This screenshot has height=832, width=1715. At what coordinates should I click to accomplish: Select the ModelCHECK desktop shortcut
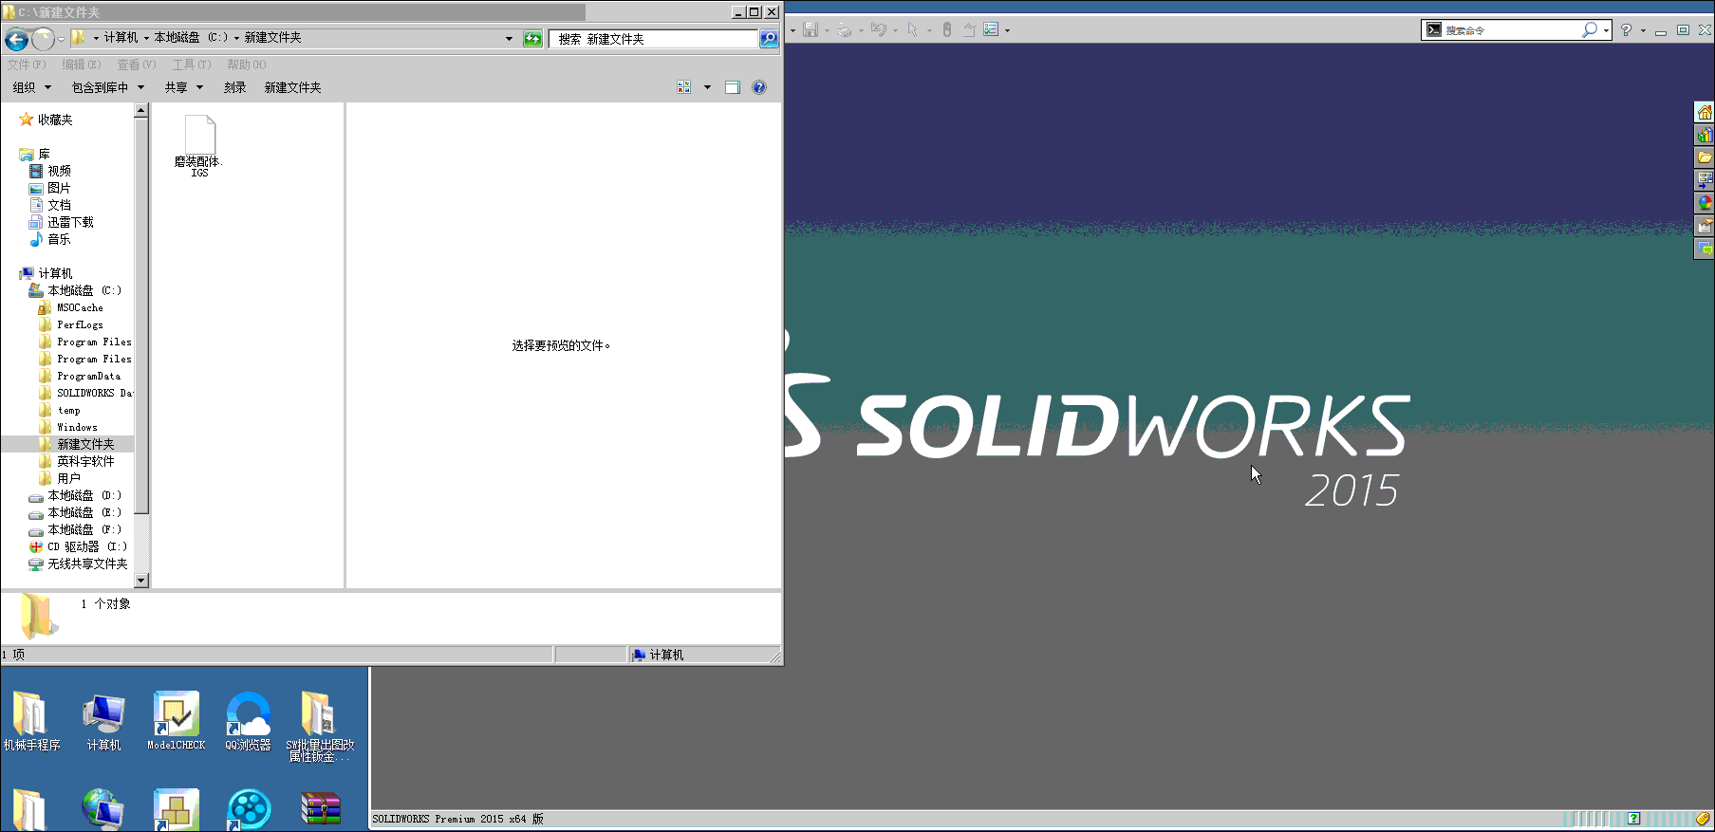pyautogui.click(x=176, y=721)
